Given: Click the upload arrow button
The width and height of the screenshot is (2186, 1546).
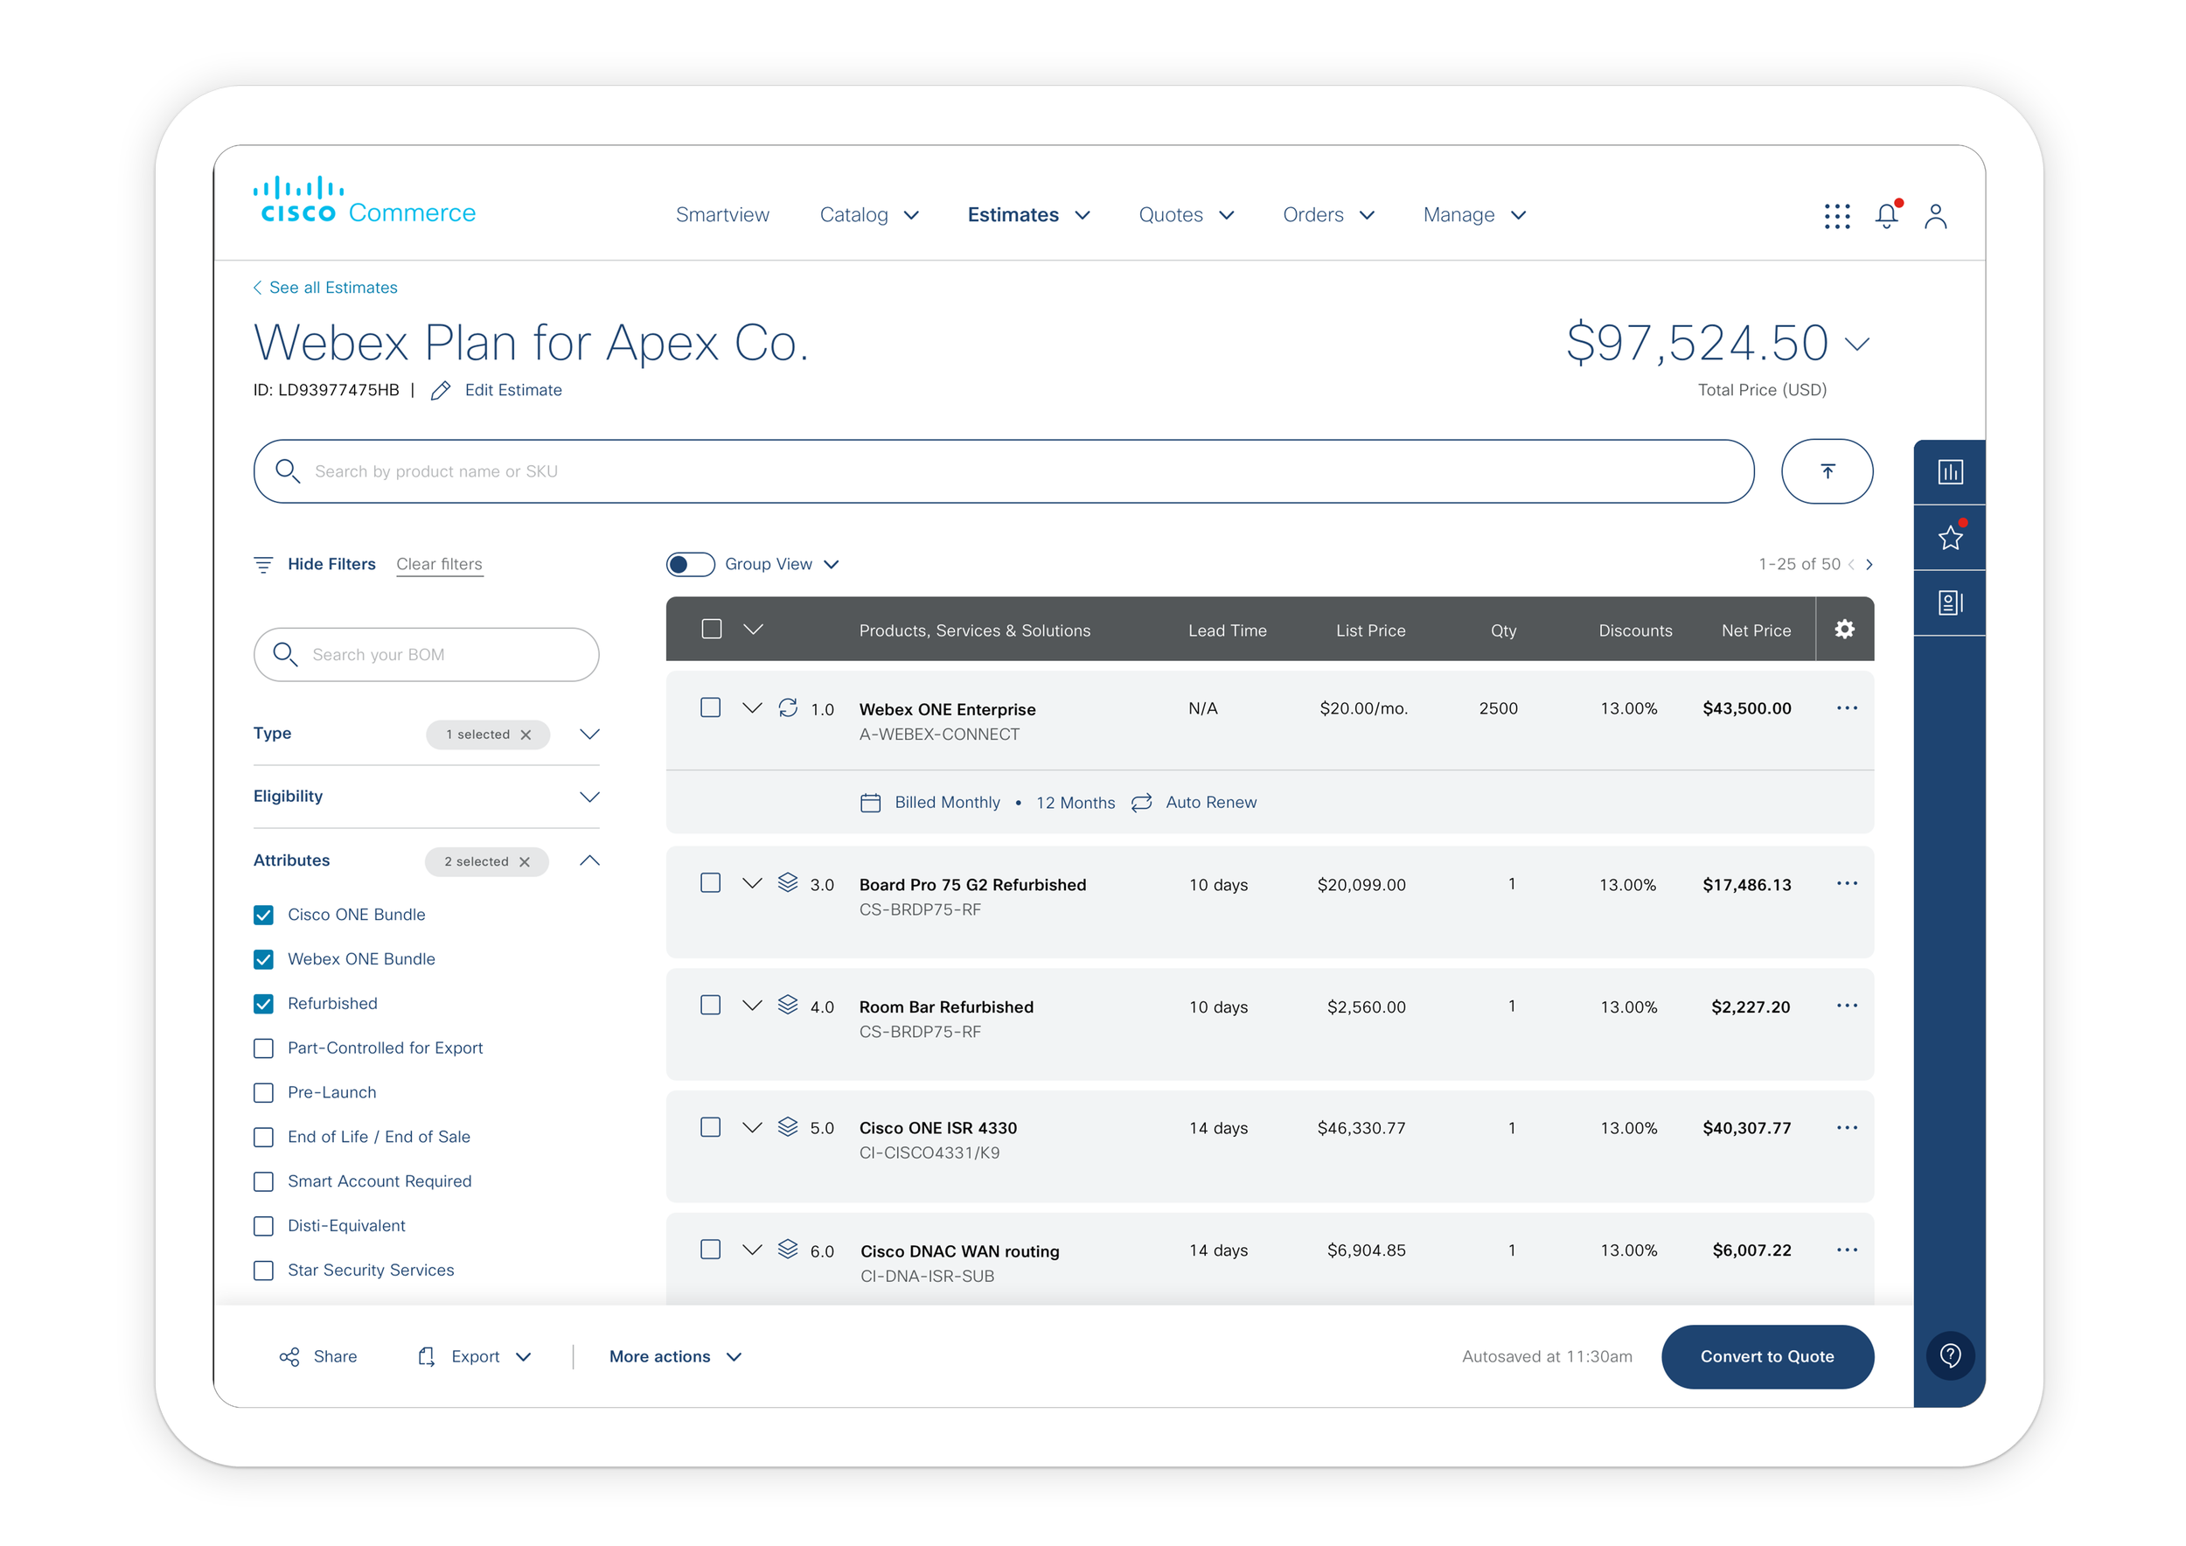Looking at the screenshot, I should [1827, 471].
